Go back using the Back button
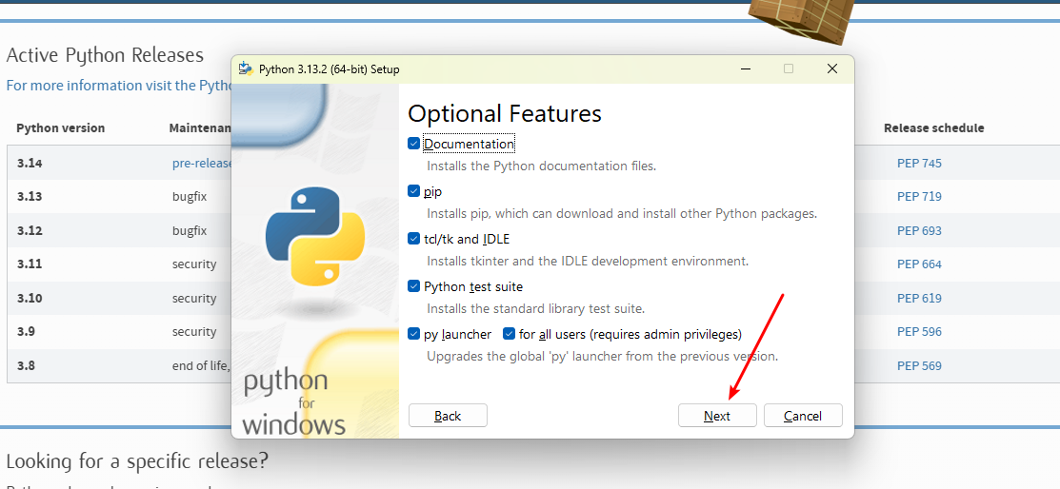The image size is (1060, 489). [x=448, y=416]
